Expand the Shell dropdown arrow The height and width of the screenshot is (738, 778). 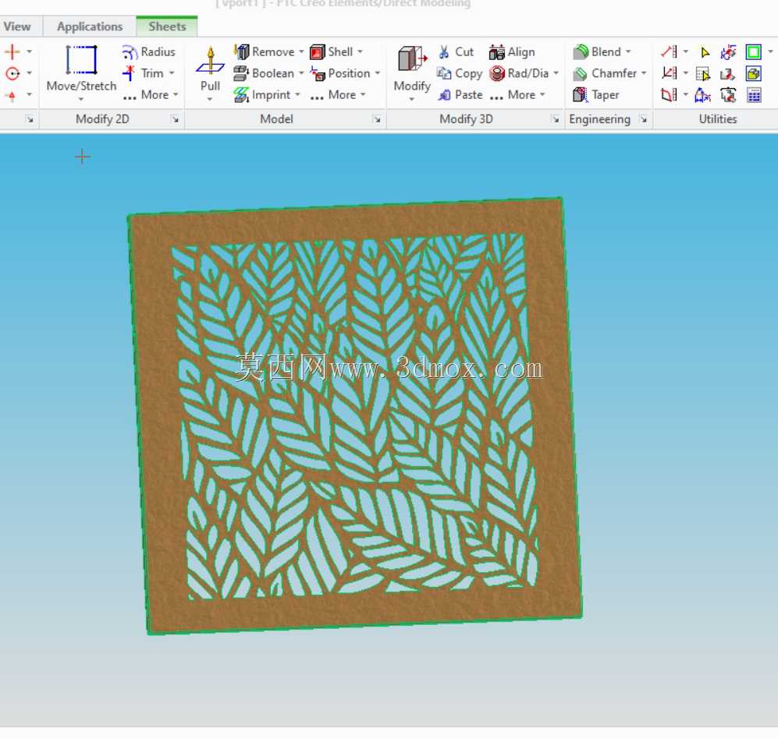[x=360, y=51]
